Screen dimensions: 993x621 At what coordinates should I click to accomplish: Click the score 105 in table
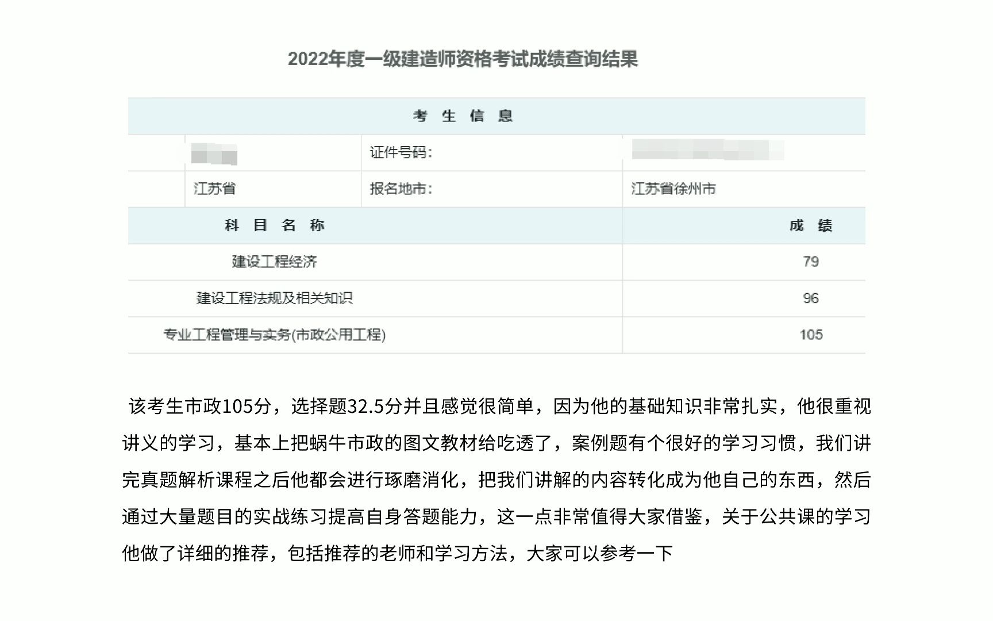click(811, 335)
